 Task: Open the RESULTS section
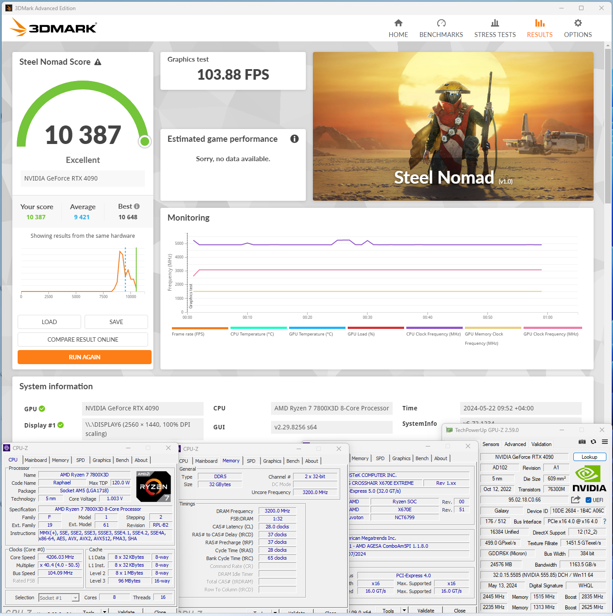[x=539, y=29]
